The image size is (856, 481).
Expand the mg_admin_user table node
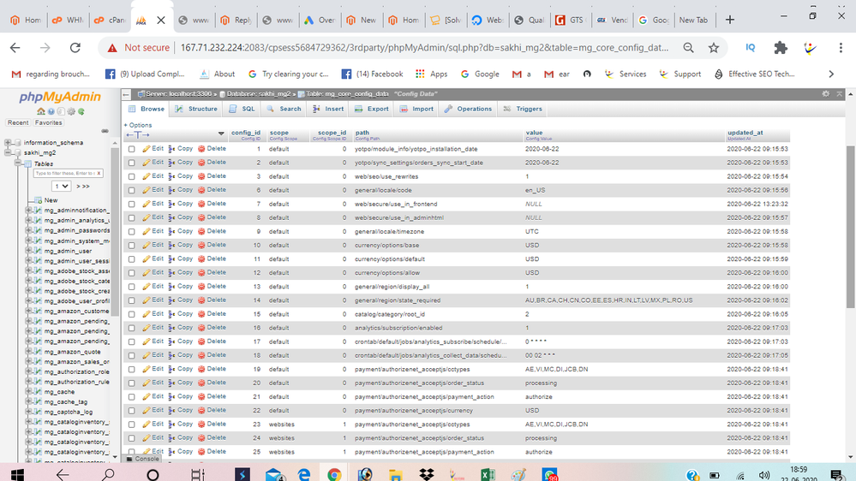pyautogui.click(x=29, y=252)
